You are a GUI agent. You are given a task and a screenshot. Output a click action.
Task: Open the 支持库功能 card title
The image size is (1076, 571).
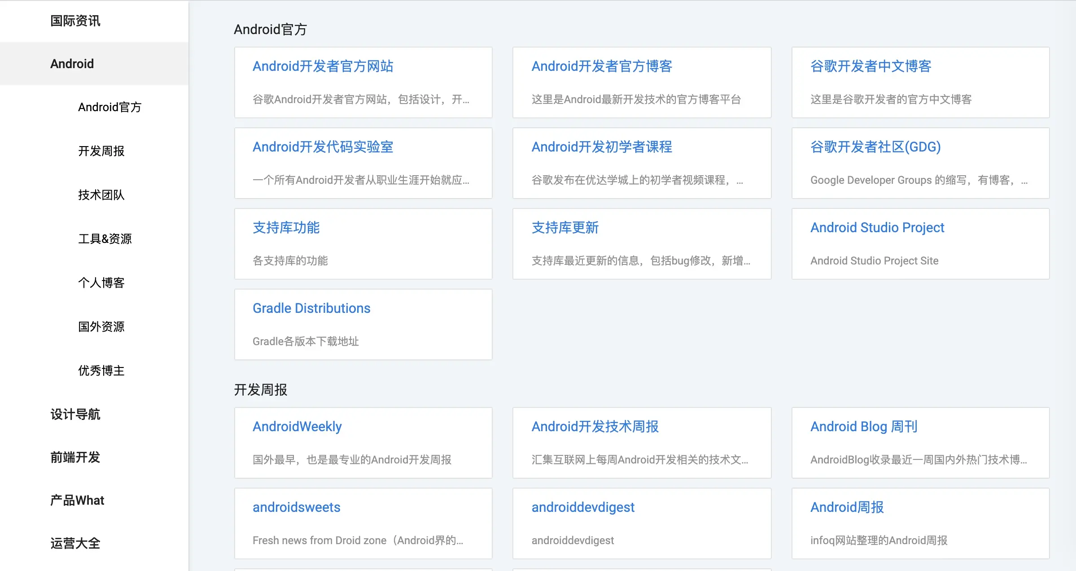point(286,228)
